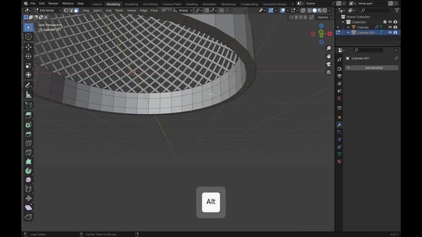The height and width of the screenshot is (237, 422).
Task: Open the Material properties tab icon
Action: pos(340,161)
